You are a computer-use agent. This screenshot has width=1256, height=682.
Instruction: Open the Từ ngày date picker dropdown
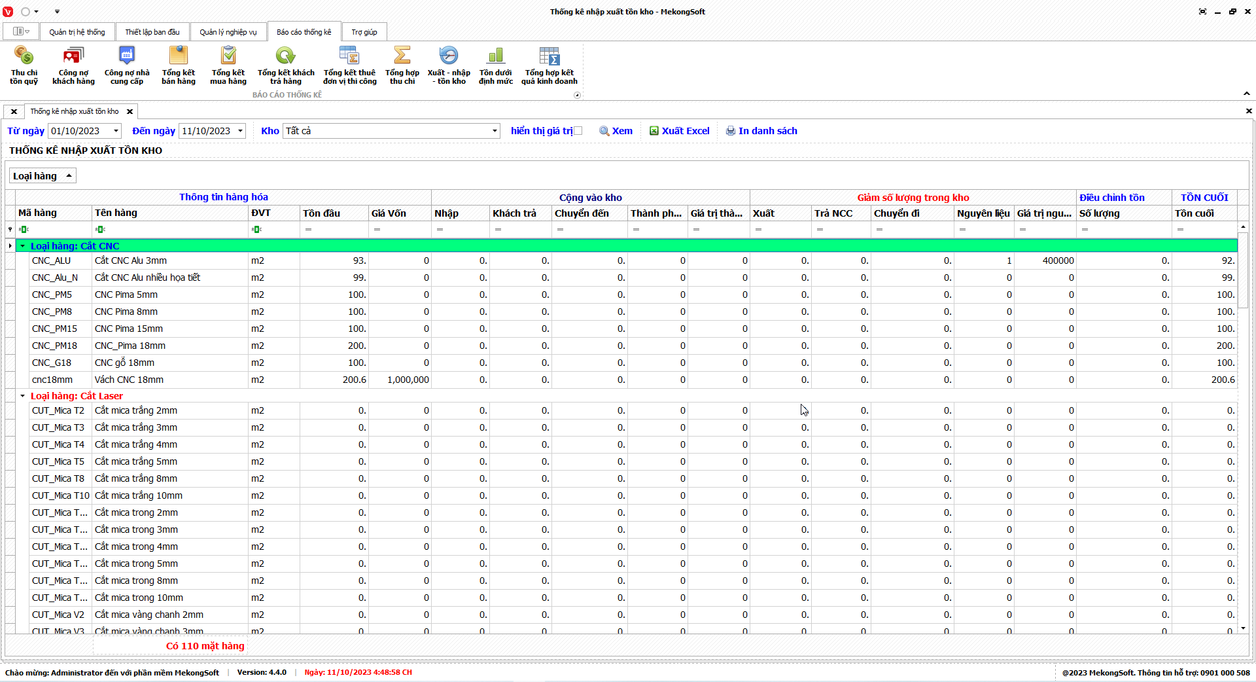coord(116,131)
